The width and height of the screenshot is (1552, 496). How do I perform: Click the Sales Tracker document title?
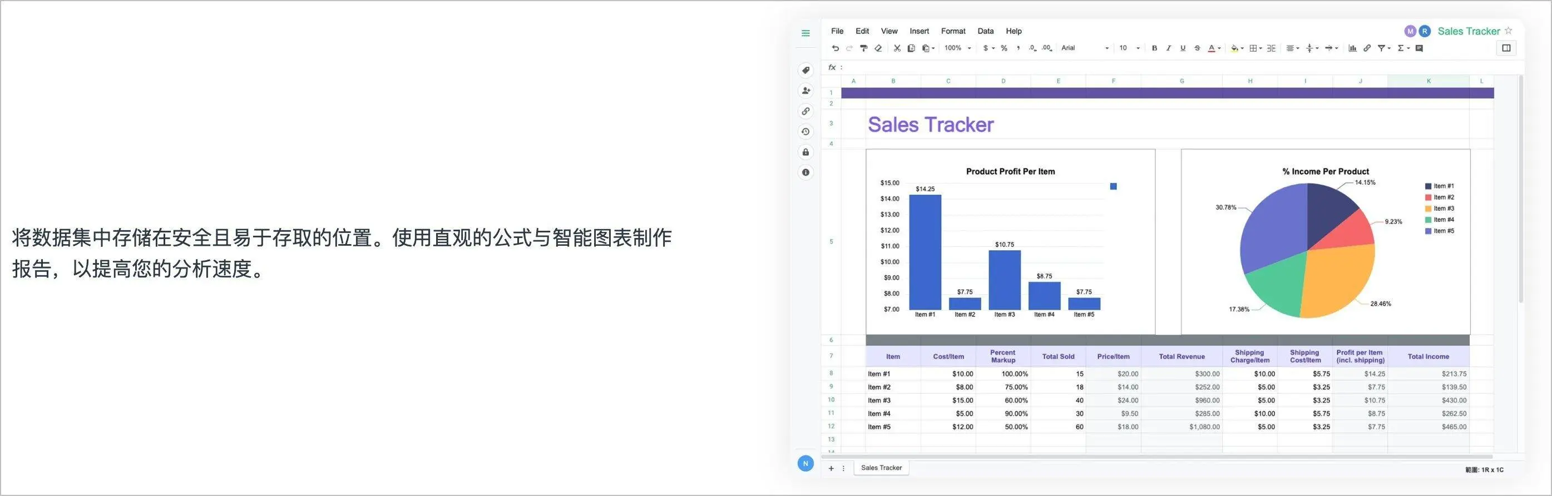(1468, 31)
